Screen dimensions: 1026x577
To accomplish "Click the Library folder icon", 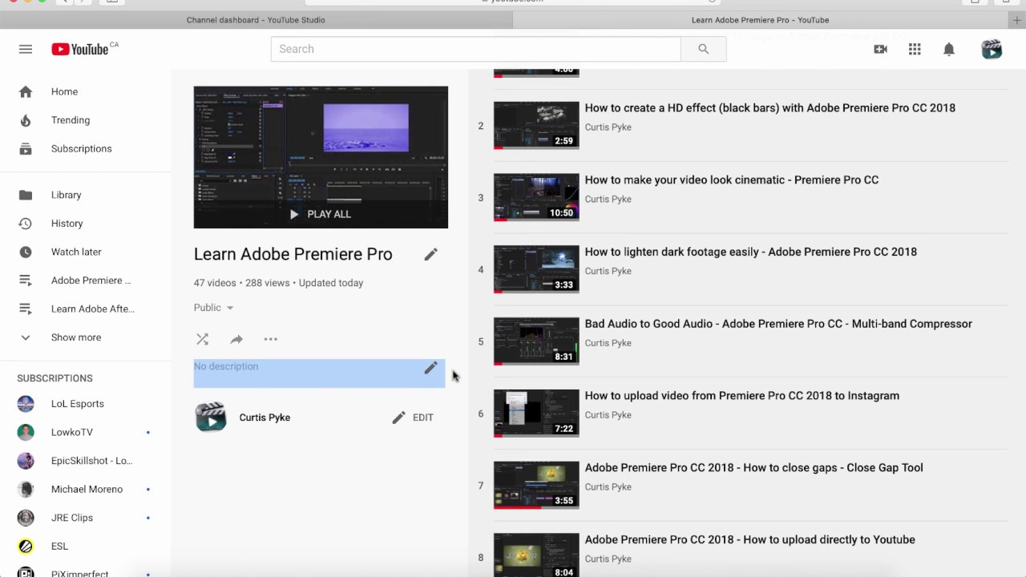I will (x=26, y=195).
